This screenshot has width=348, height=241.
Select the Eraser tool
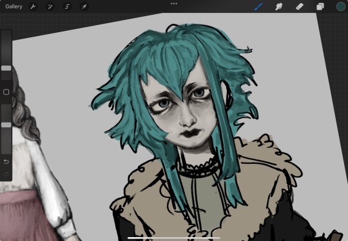[300, 6]
